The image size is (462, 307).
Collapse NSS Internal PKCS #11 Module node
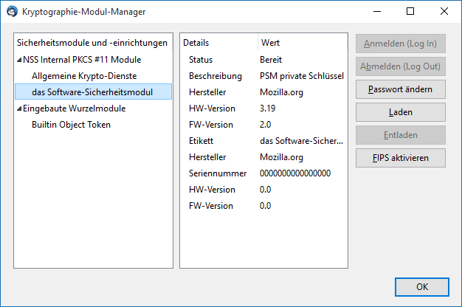(18, 60)
